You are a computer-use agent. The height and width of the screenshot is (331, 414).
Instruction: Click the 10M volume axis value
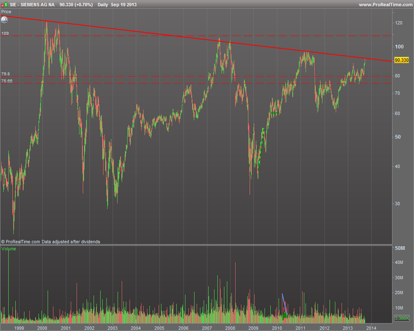(x=399, y=308)
